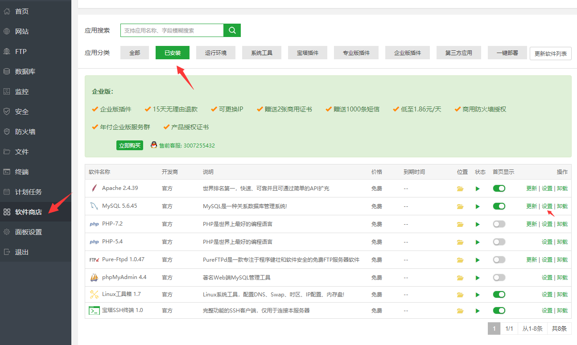Screen dimensions: 577x345
Task: Select the 已安装 category tab
Action: (x=173, y=53)
